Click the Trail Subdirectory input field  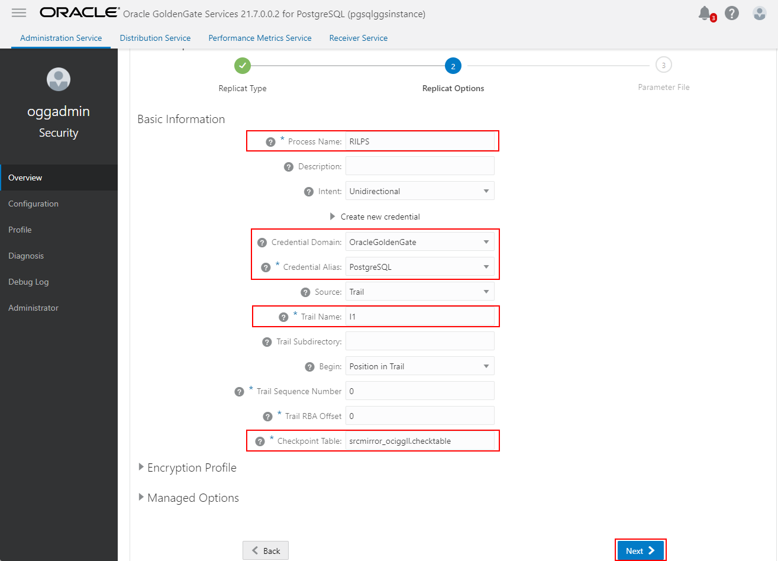click(420, 341)
